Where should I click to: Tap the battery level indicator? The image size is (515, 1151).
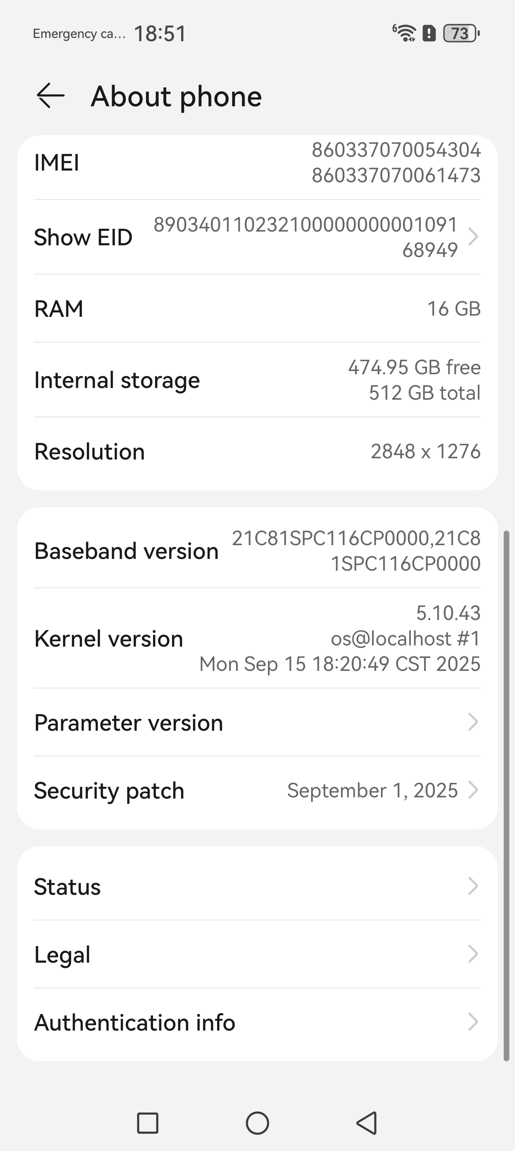(x=461, y=33)
